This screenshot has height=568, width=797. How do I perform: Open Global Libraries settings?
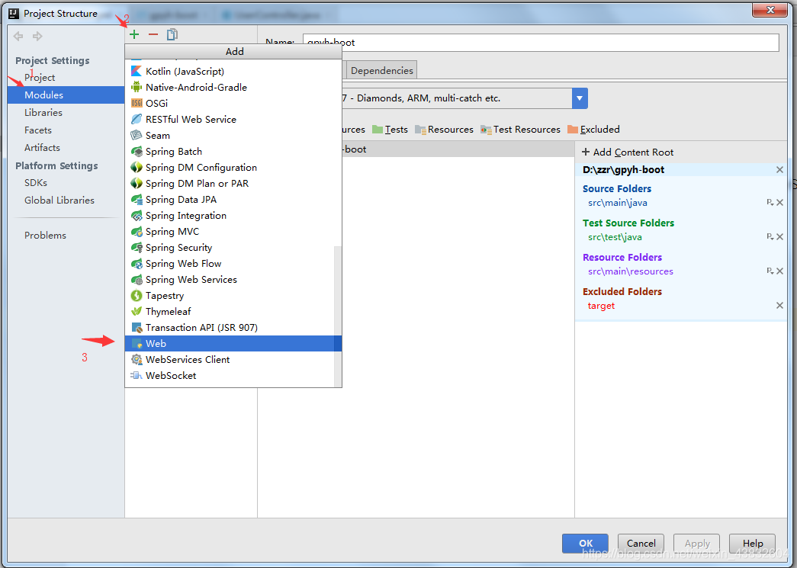tap(59, 201)
